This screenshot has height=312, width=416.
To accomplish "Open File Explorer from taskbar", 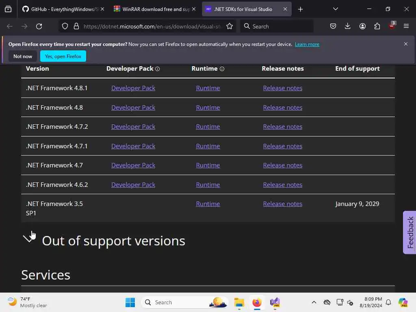I will 239,302.
